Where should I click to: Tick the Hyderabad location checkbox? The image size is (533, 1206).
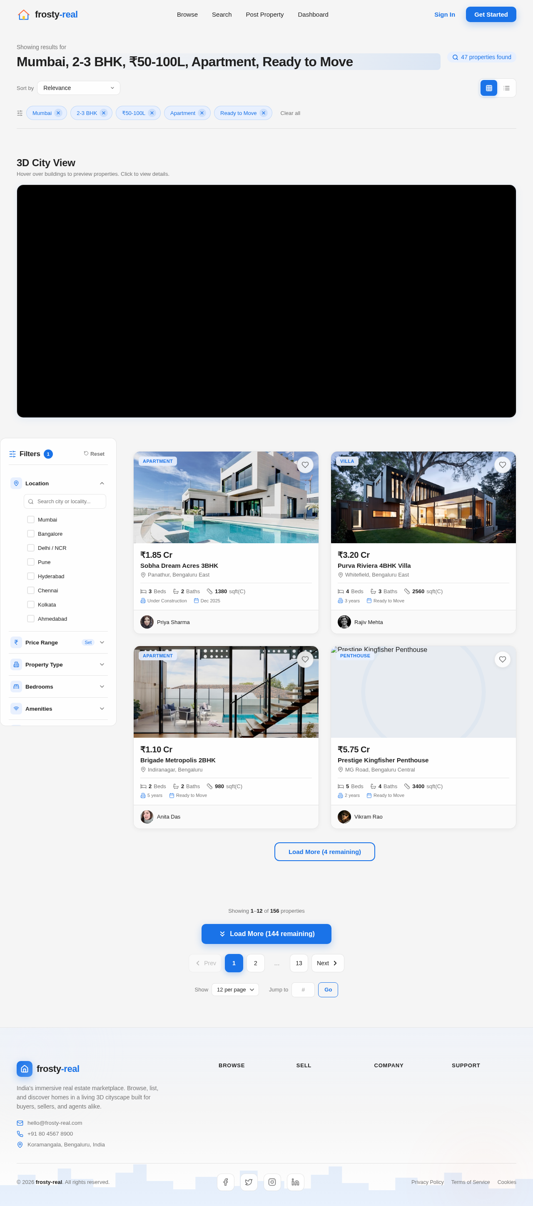tap(31, 576)
